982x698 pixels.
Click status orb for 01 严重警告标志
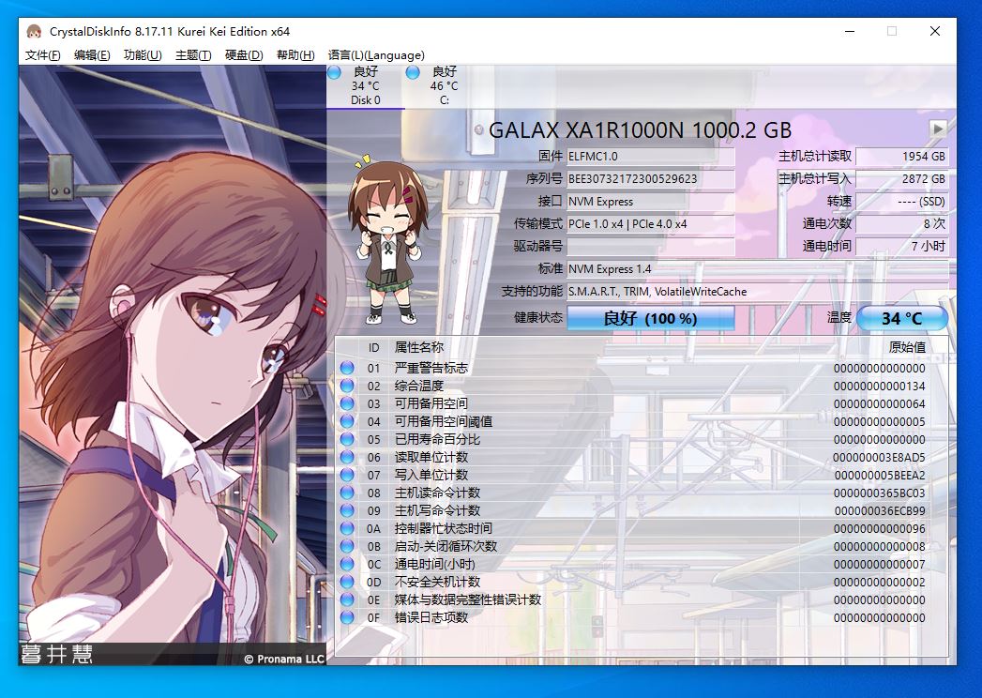[x=347, y=368]
